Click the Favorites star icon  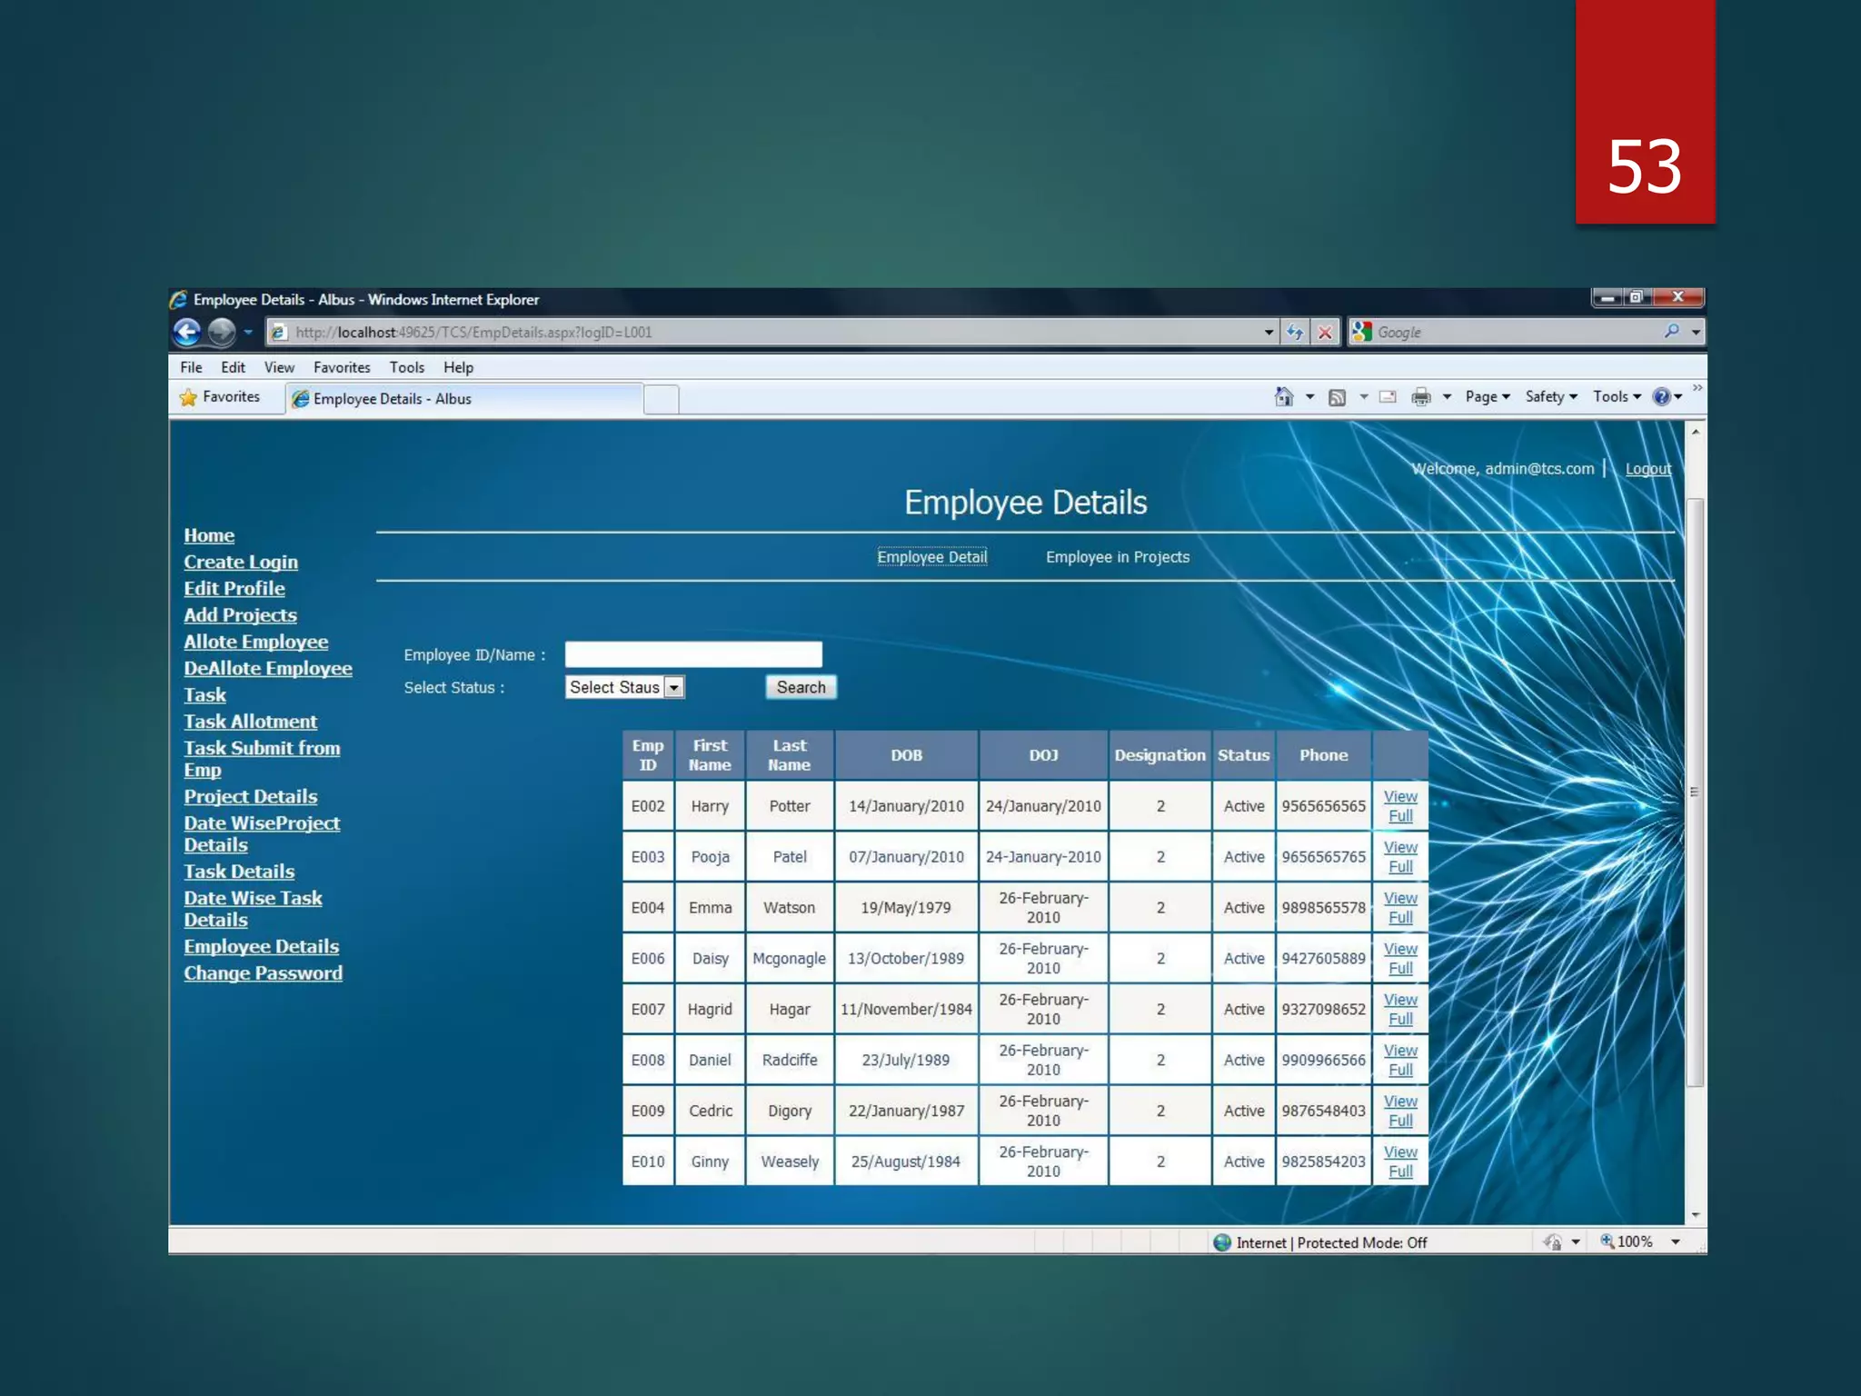point(189,397)
